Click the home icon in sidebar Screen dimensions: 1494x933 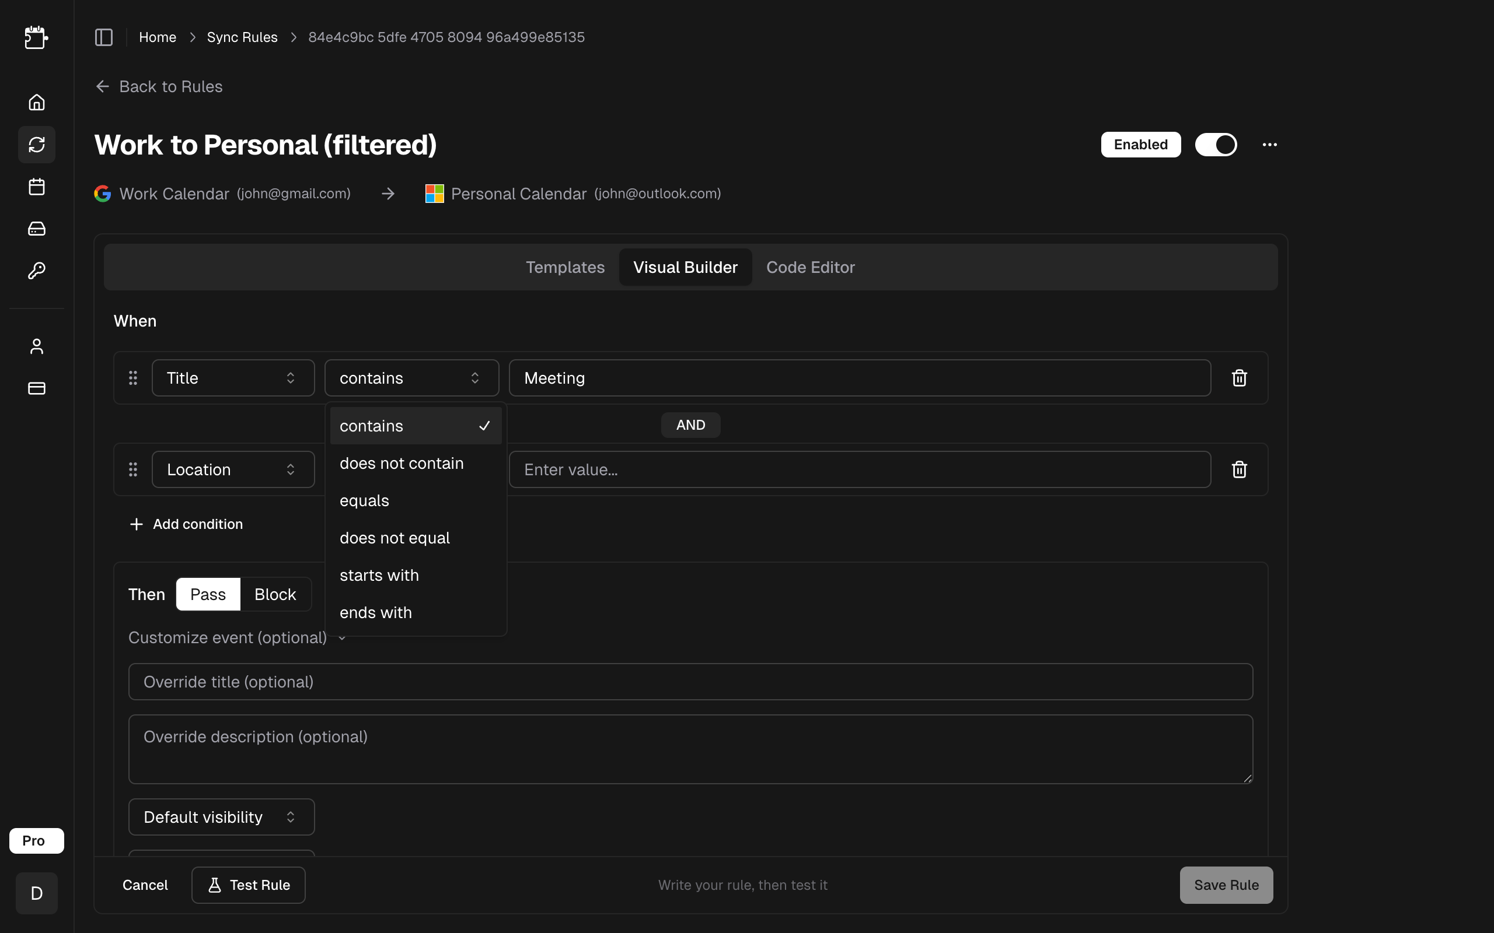[36, 102]
